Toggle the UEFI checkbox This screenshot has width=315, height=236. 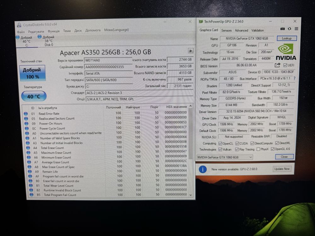(285, 65)
